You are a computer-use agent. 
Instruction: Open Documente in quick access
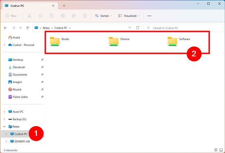point(18,75)
